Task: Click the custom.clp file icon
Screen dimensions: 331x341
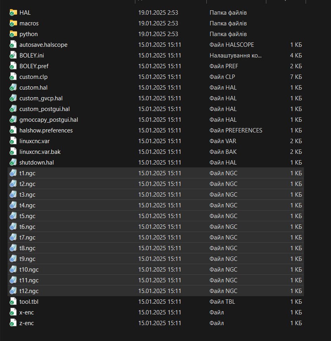Action: click(x=13, y=77)
